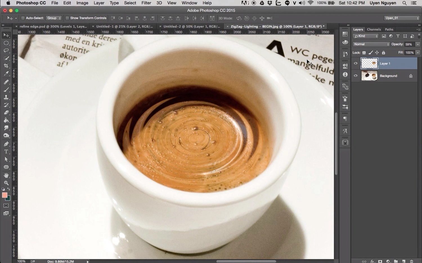Switch to the refine edge.psd document tab
Image resolution: width=422 pixels, height=263 pixels.
click(53, 26)
